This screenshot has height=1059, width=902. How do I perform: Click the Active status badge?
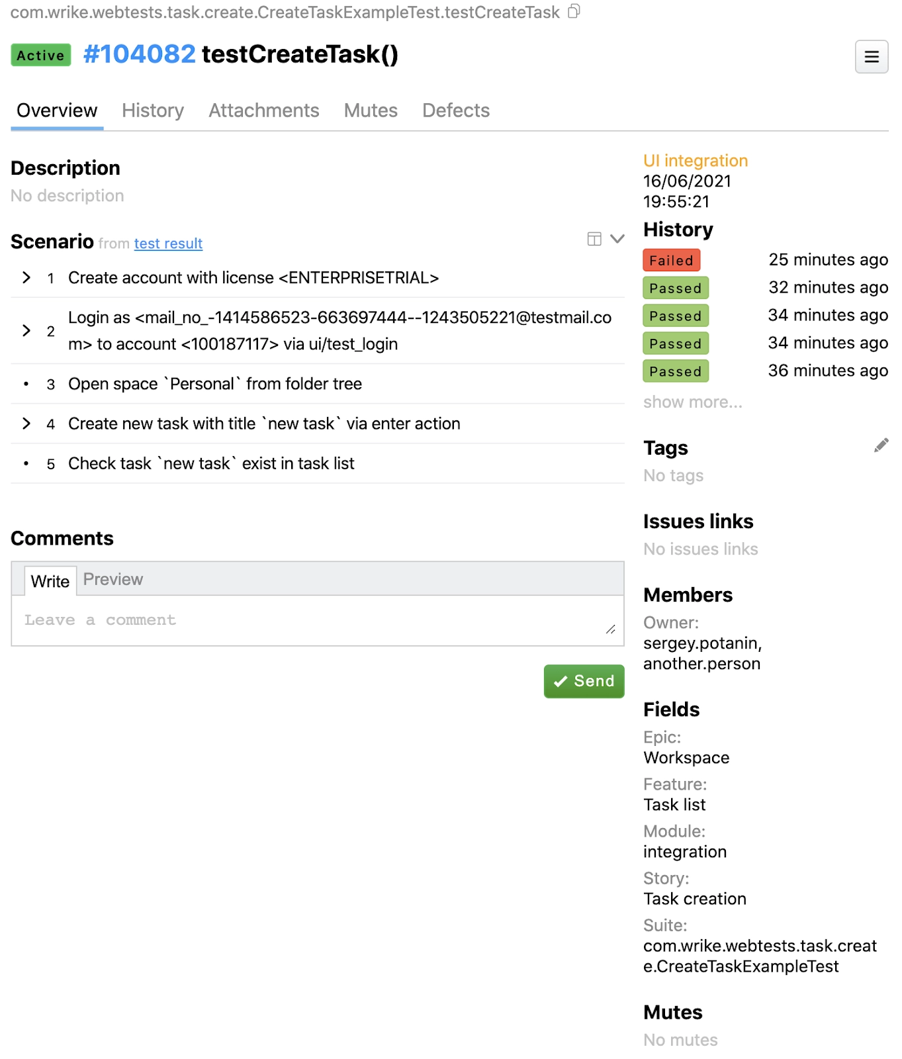point(41,56)
